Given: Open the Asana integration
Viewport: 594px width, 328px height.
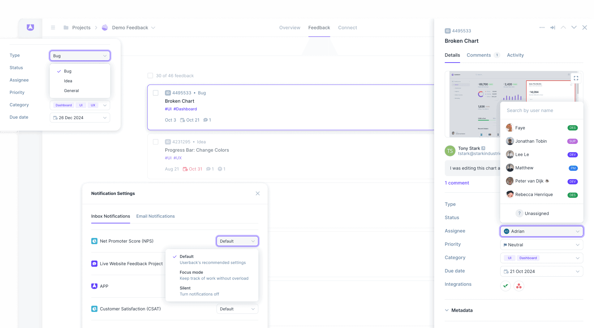Looking at the screenshot, I should click(519, 286).
